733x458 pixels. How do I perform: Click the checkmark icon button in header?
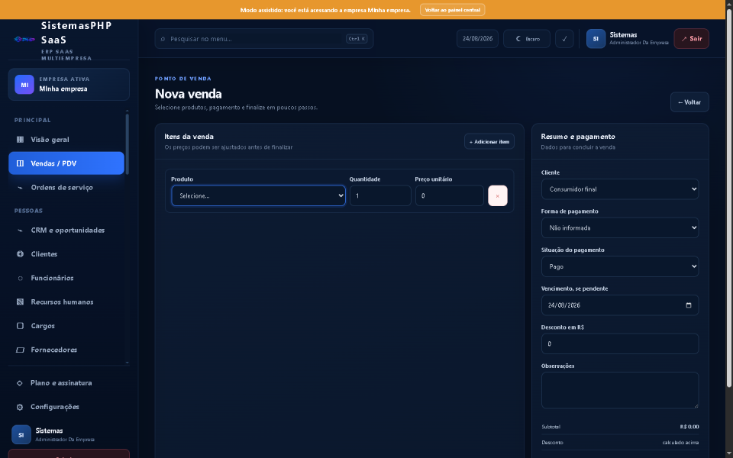pos(564,39)
